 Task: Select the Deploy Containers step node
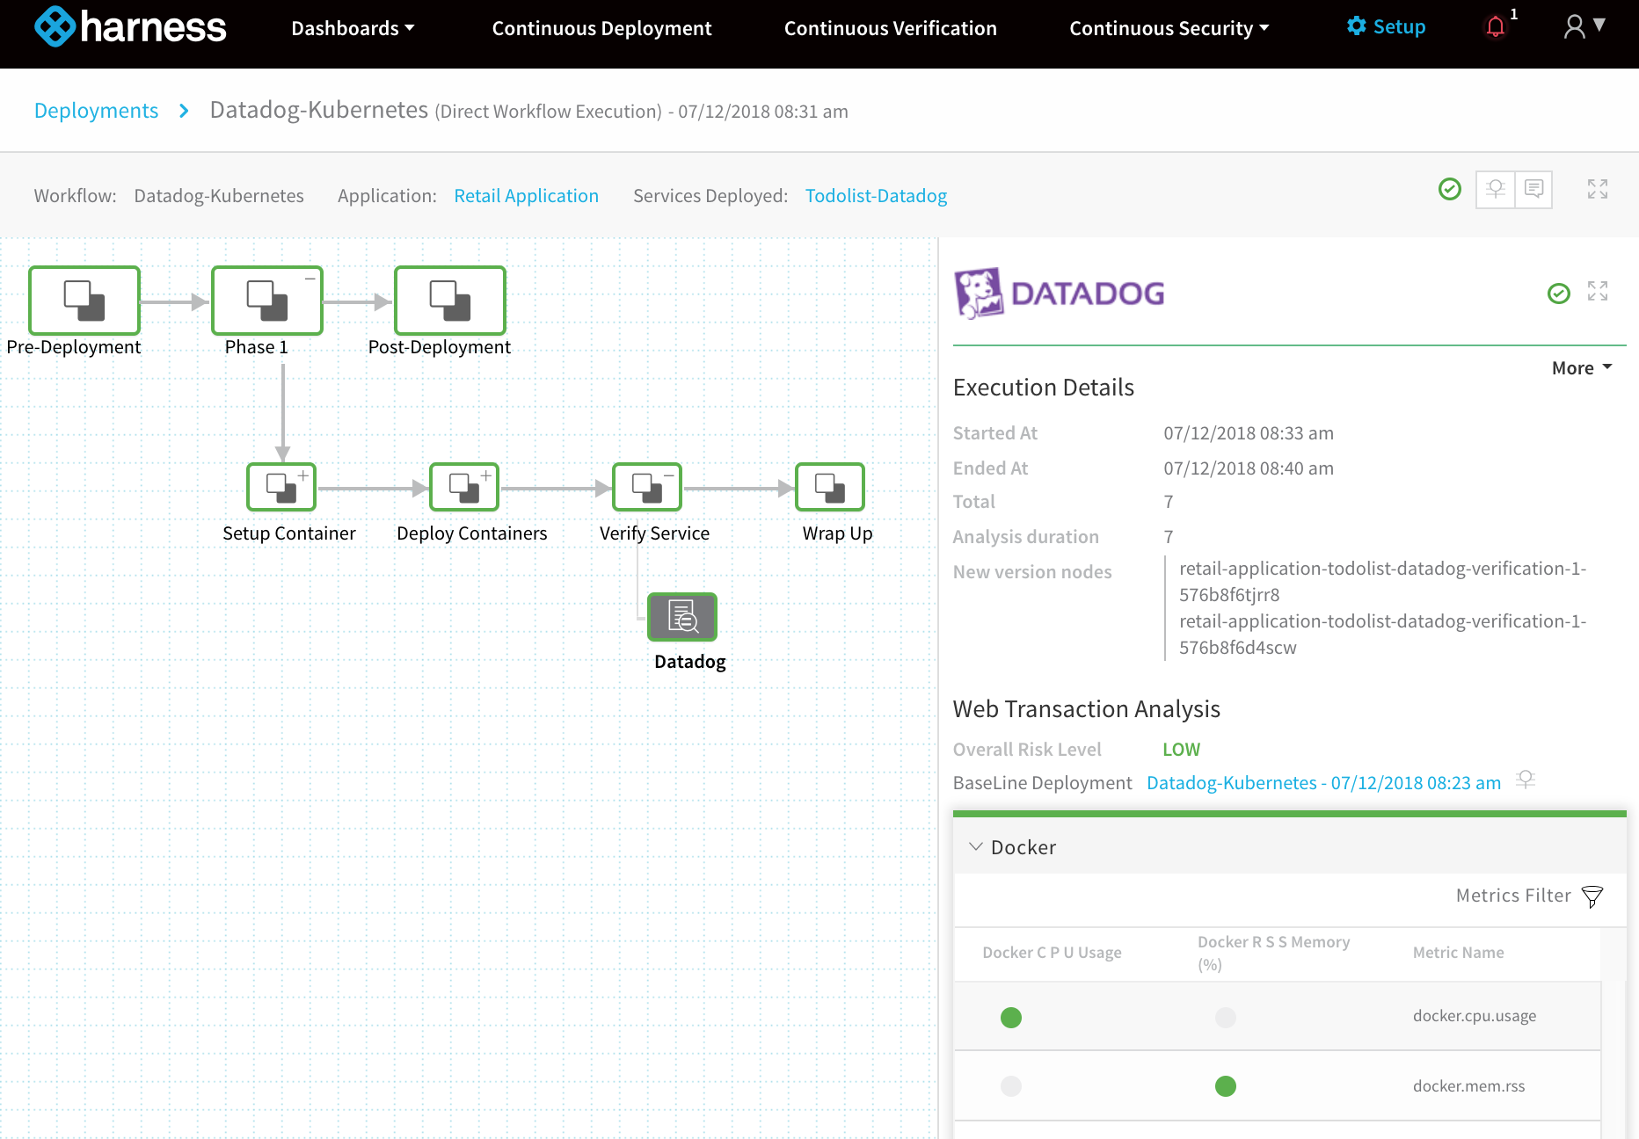point(464,487)
